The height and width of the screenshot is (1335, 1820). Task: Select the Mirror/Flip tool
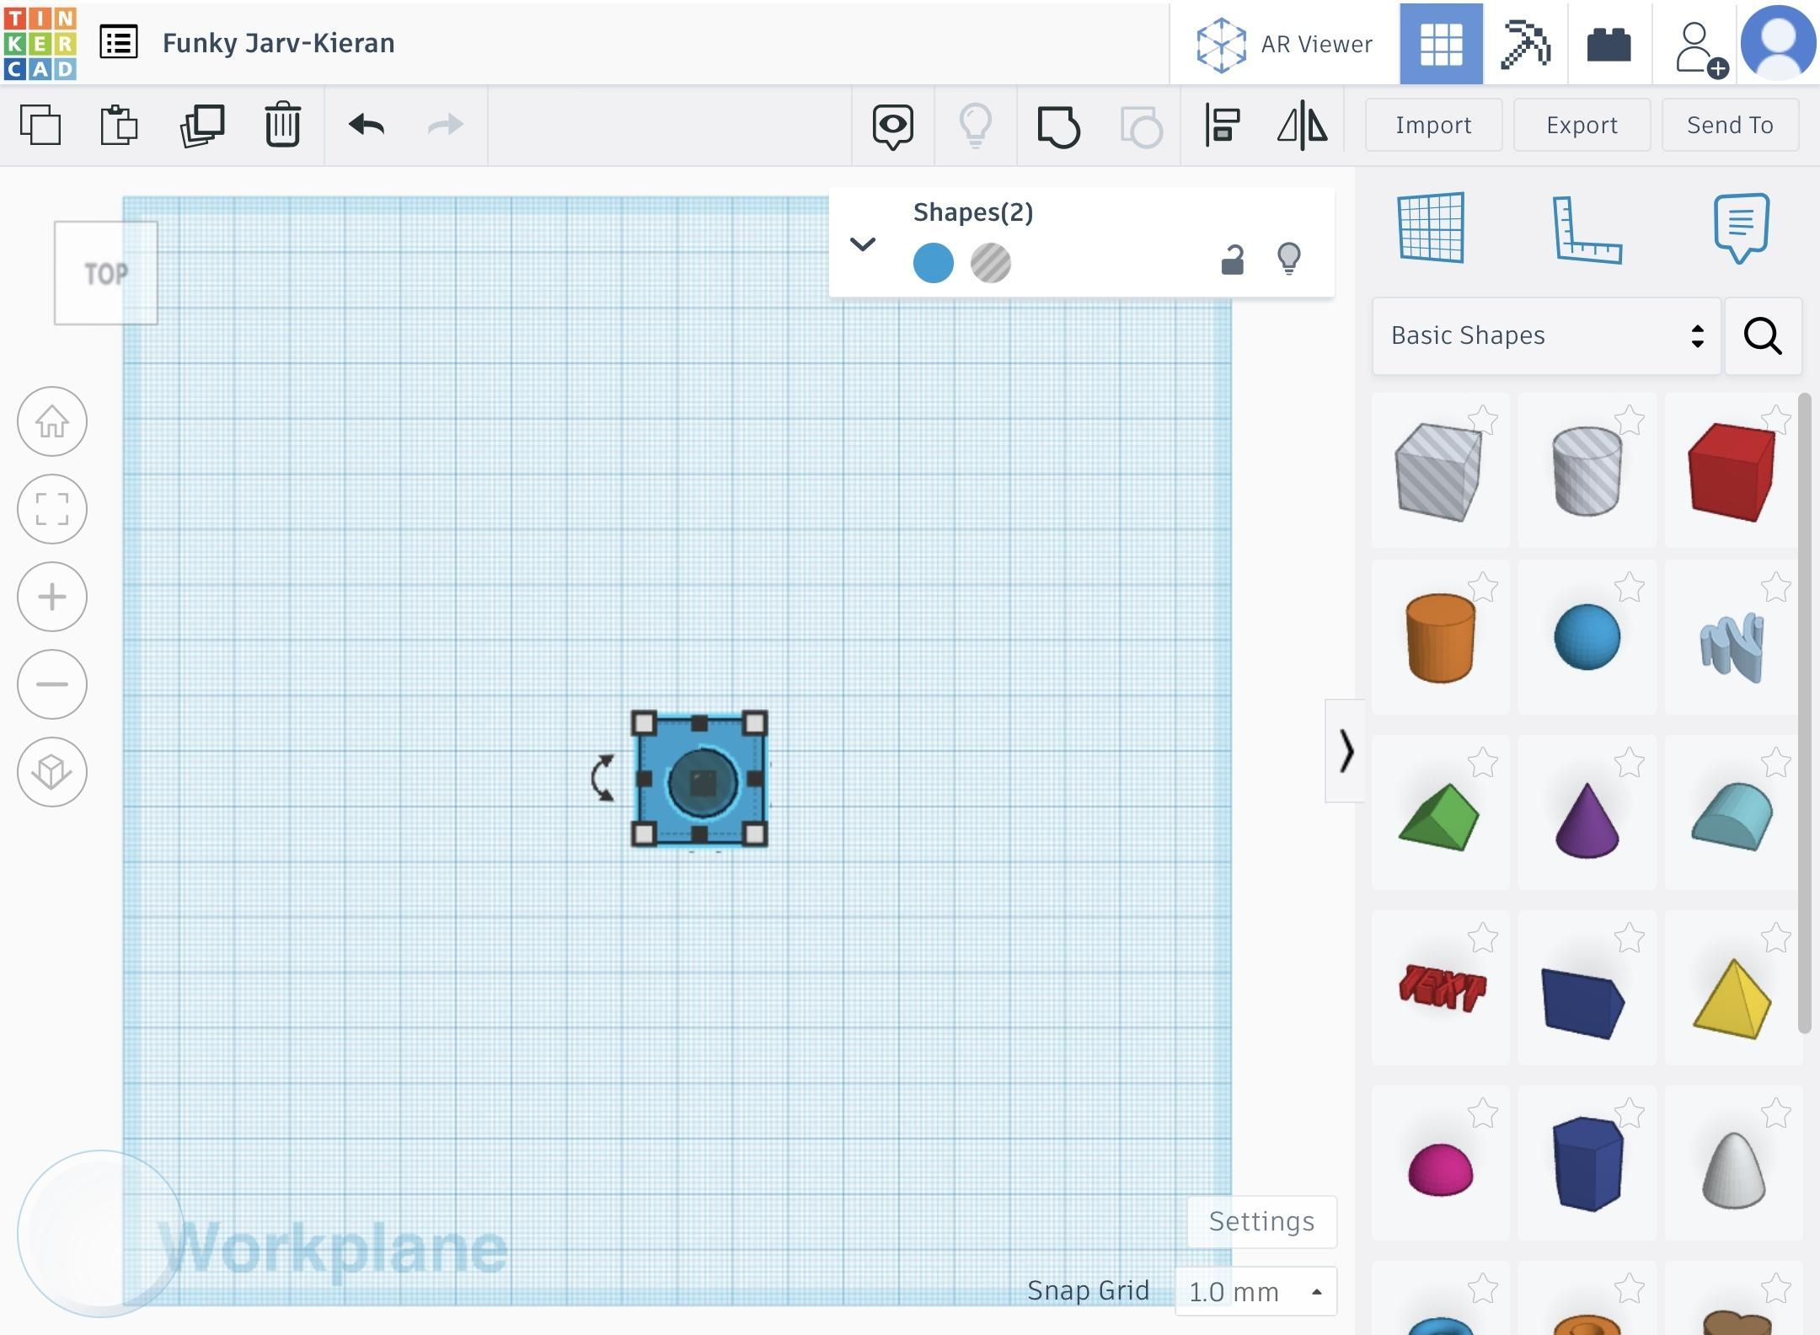pyautogui.click(x=1303, y=125)
